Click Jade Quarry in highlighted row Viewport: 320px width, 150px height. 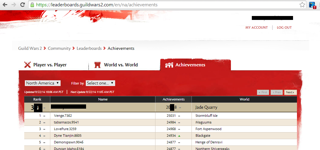click(206, 107)
